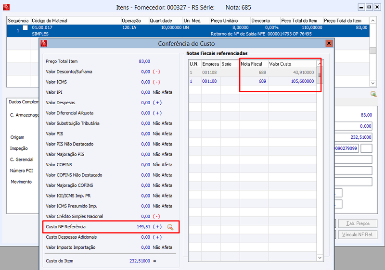Click the field showing 0,000
Viewport: 385px width, 270px height.
pos(354,126)
